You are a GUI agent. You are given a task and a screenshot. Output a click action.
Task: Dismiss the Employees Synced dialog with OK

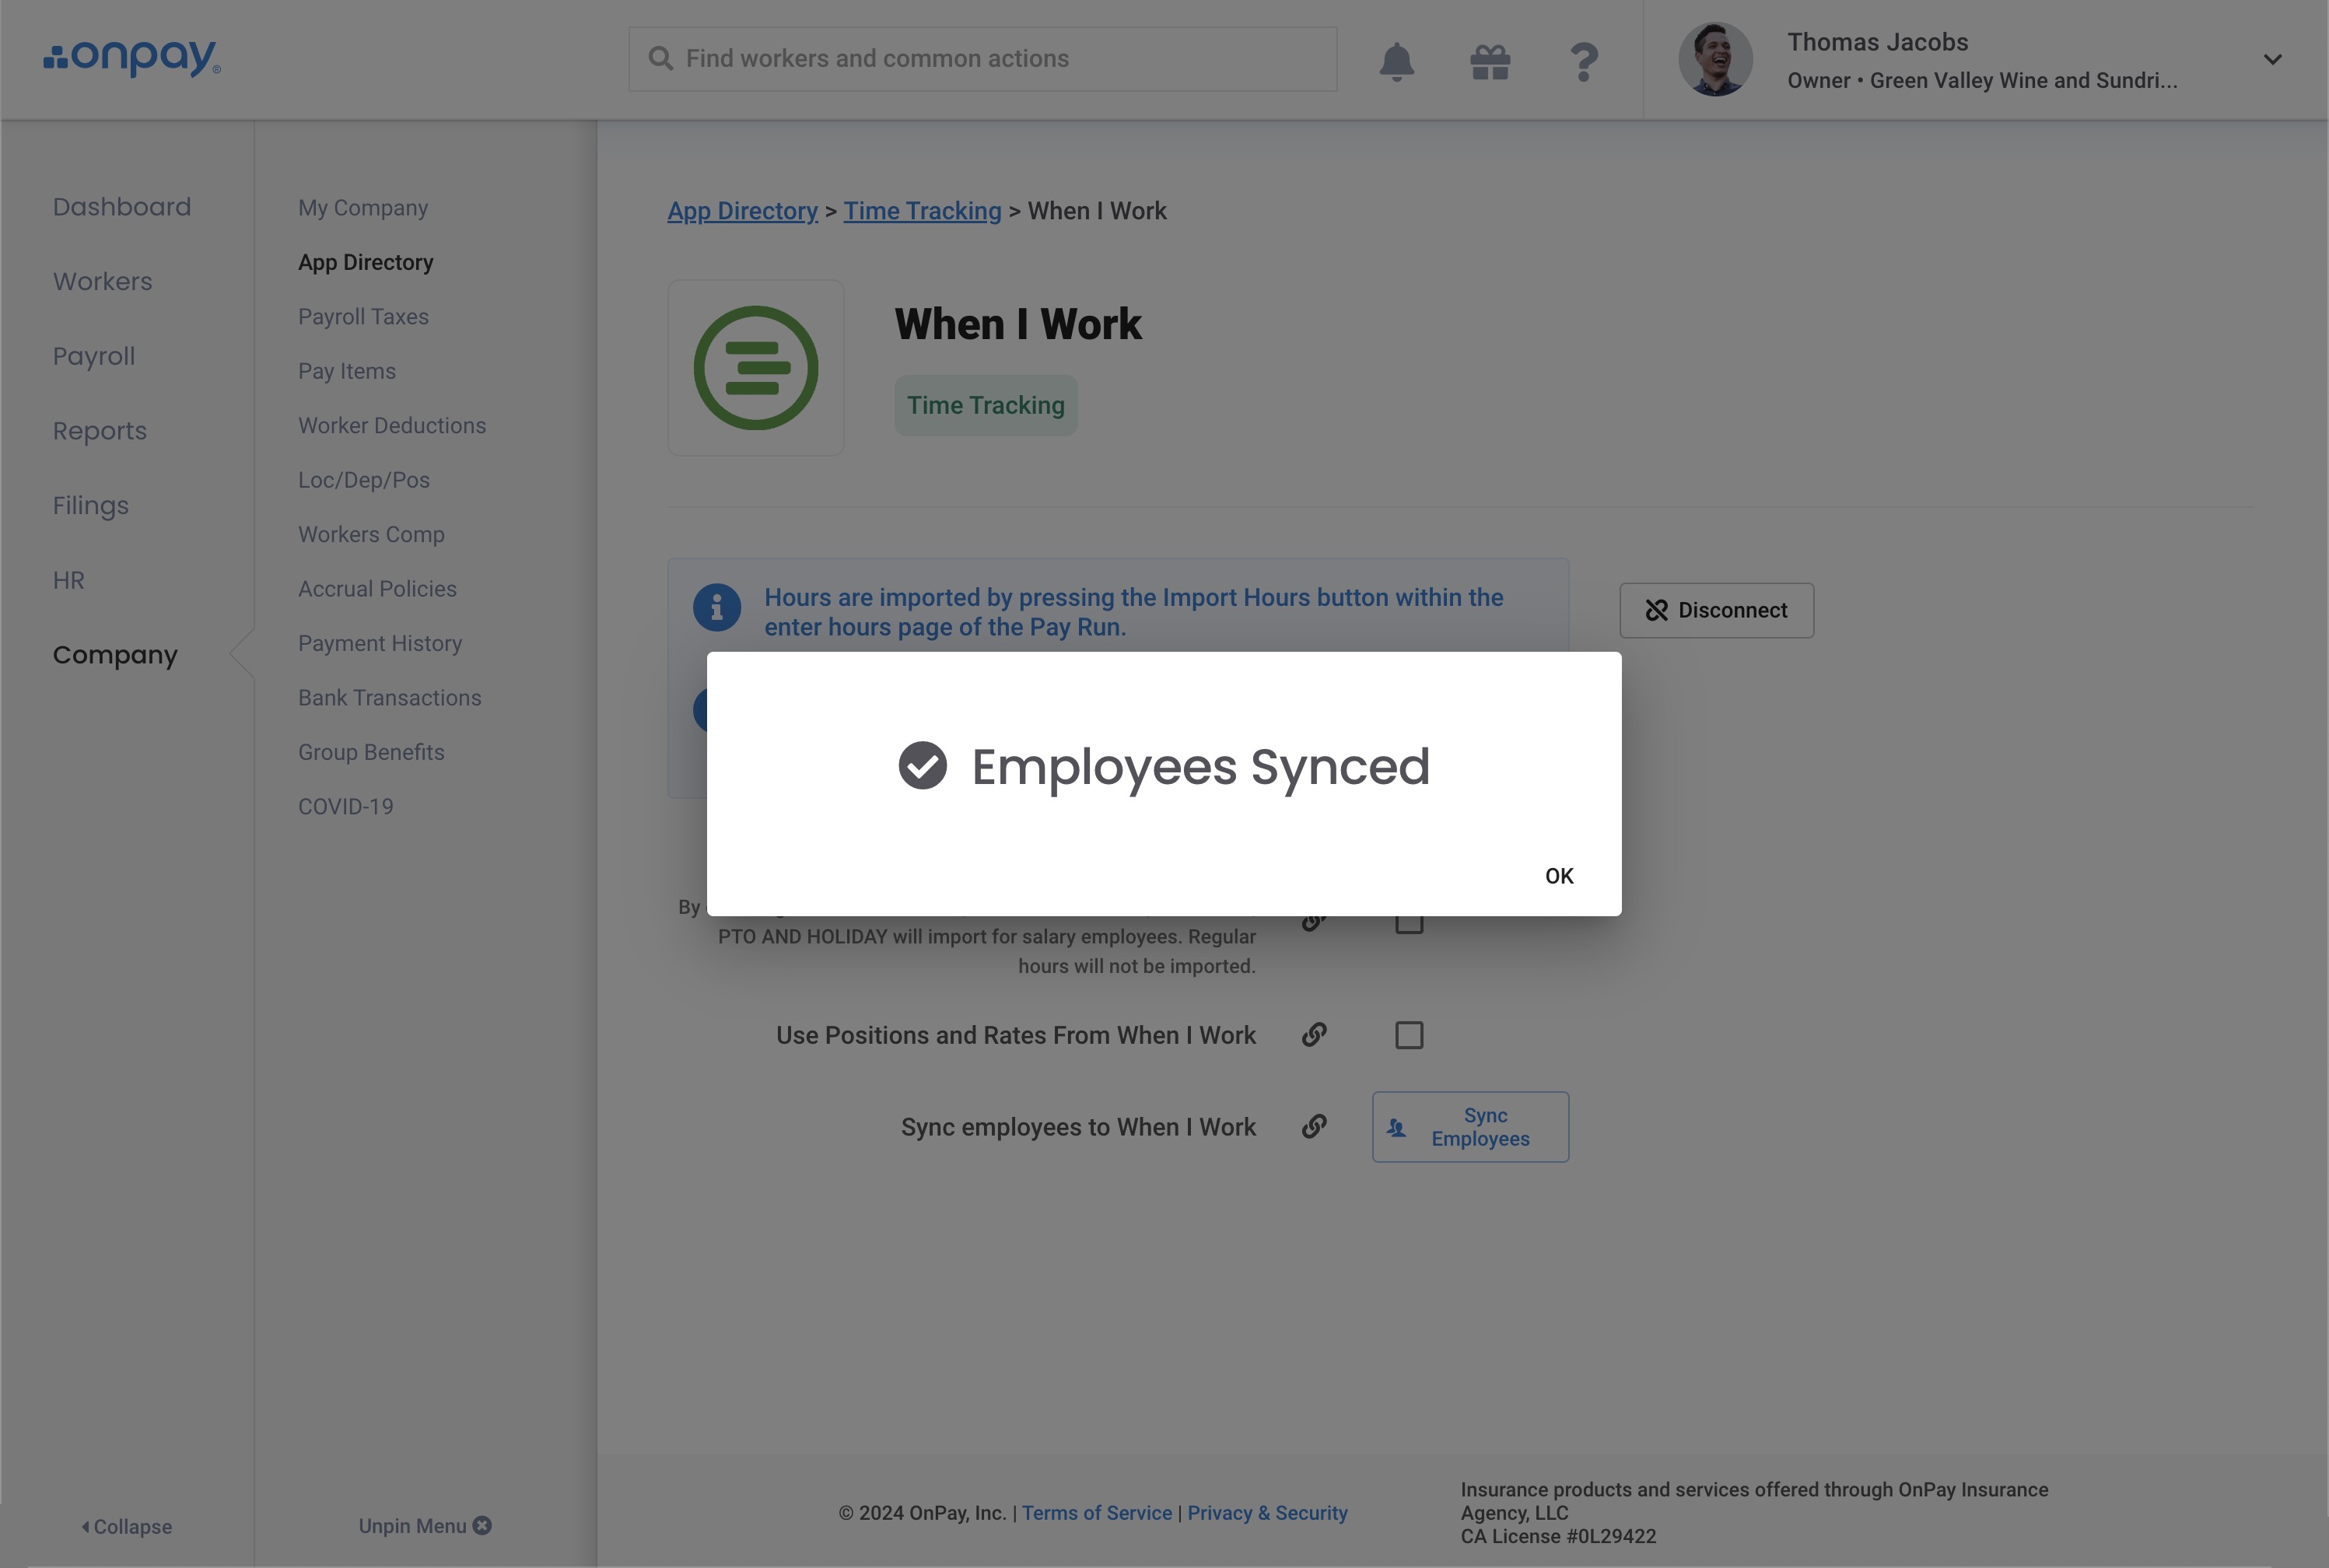tap(1558, 876)
